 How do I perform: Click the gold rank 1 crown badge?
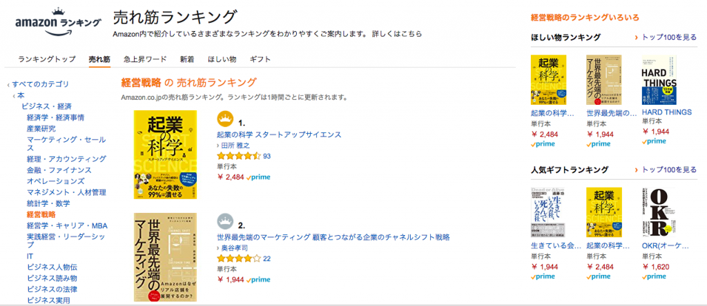tap(225, 118)
